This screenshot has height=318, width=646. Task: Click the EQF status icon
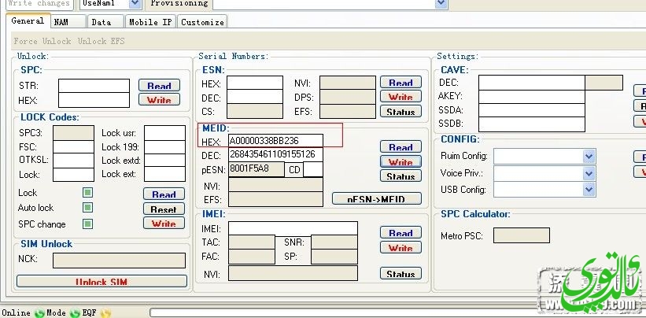105,313
